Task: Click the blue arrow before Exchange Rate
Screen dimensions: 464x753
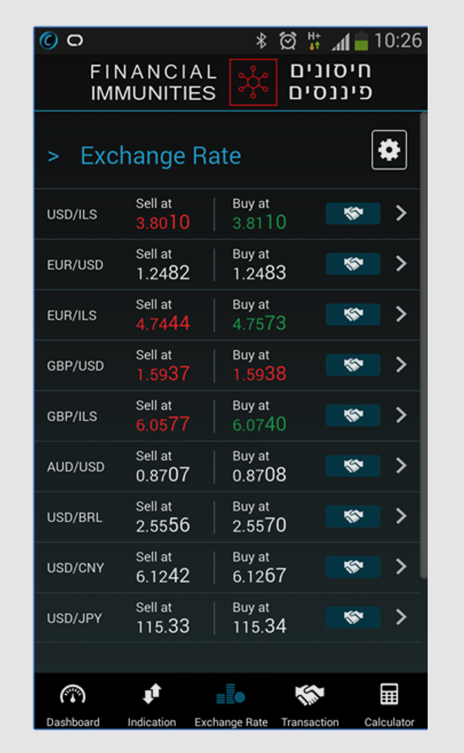Action: pyautogui.click(x=54, y=156)
